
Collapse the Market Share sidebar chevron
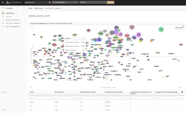click(x=24, y=13)
